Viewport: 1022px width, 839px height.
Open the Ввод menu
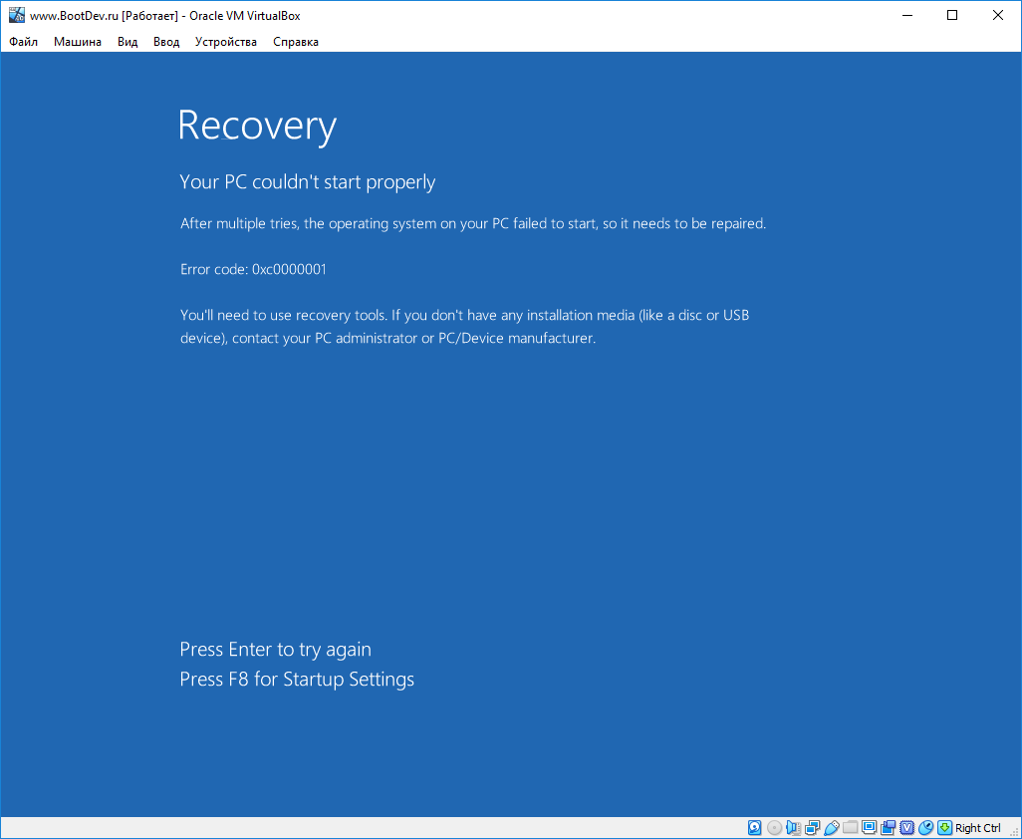point(166,42)
